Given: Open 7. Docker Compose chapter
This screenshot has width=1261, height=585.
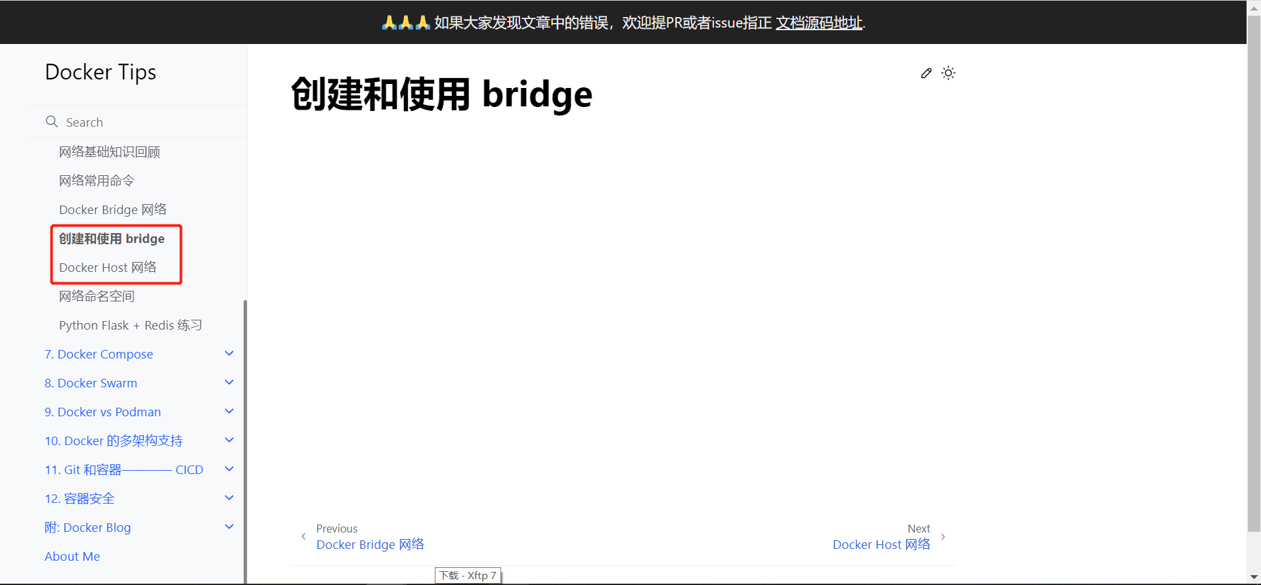Looking at the screenshot, I should coord(99,354).
